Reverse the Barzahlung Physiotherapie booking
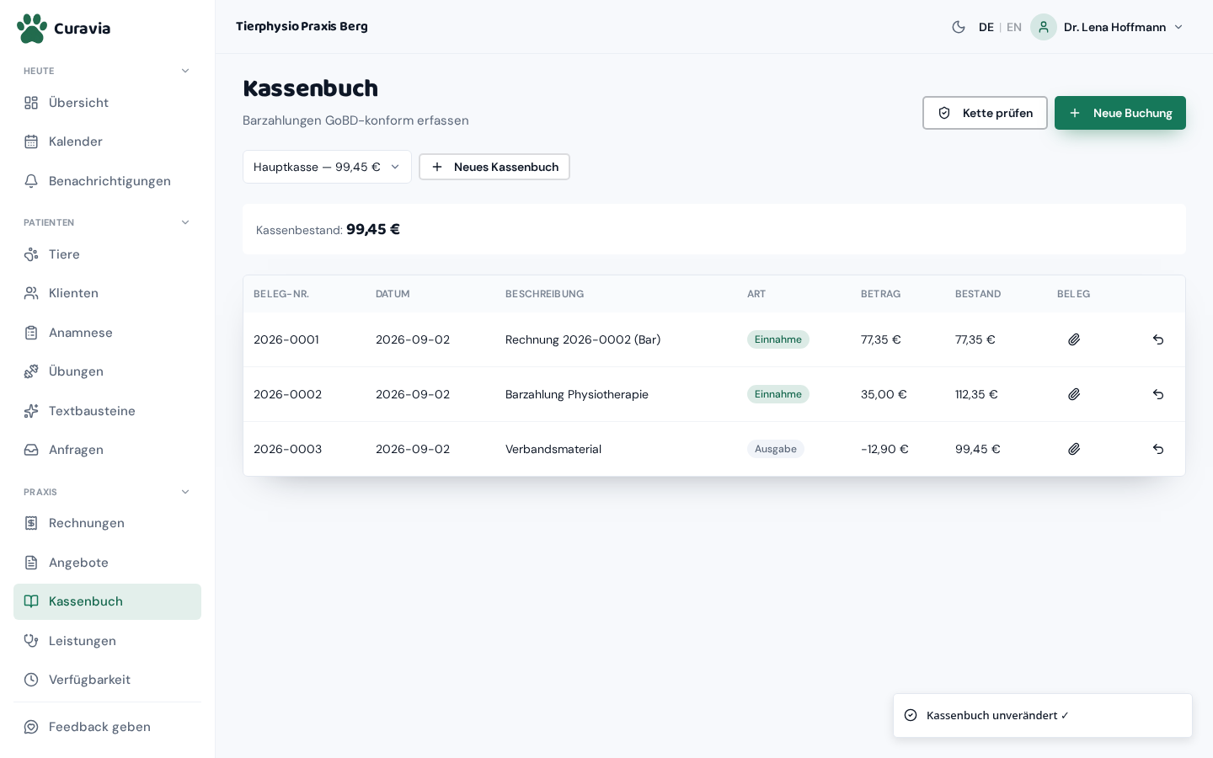 [x=1158, y=394]
